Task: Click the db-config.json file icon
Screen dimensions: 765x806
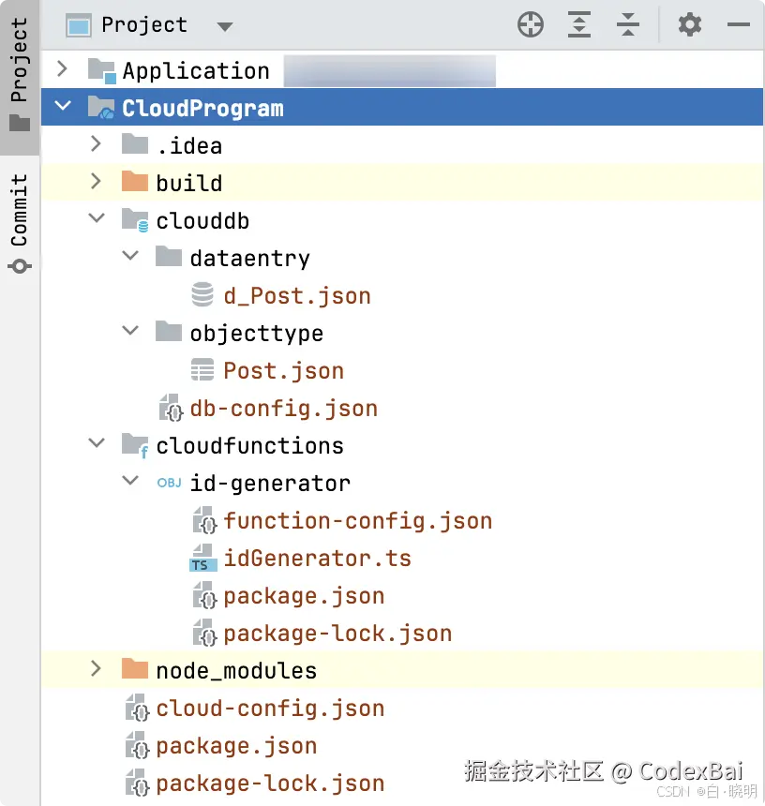Action: pyautogui.click(x=171, y=408)
